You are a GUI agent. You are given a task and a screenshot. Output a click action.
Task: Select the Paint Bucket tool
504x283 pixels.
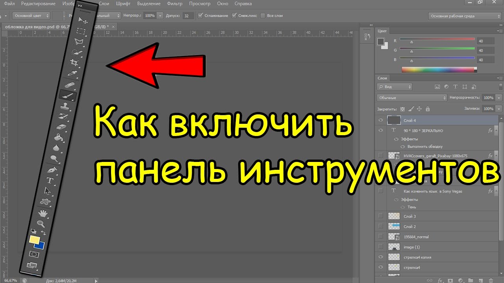point(59,138)
